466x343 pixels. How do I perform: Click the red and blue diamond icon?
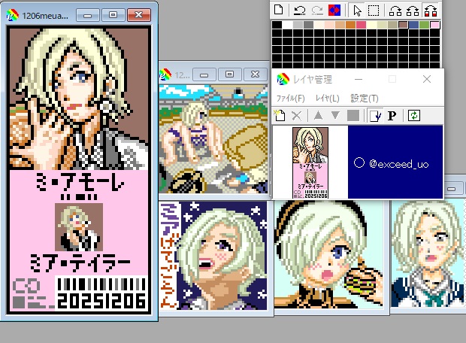(x=334, y=10)
